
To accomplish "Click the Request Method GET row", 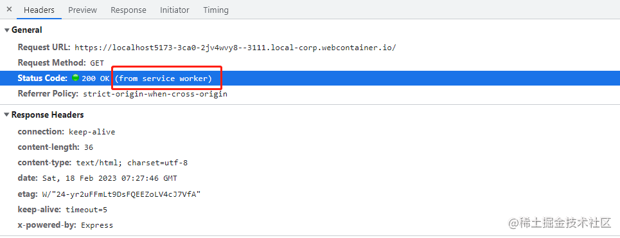I will click(x=310, y=62).
